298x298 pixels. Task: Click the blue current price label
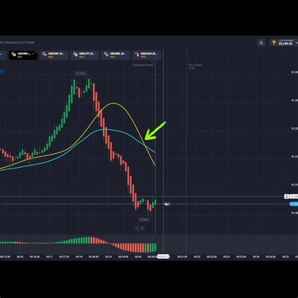point(294,204)
